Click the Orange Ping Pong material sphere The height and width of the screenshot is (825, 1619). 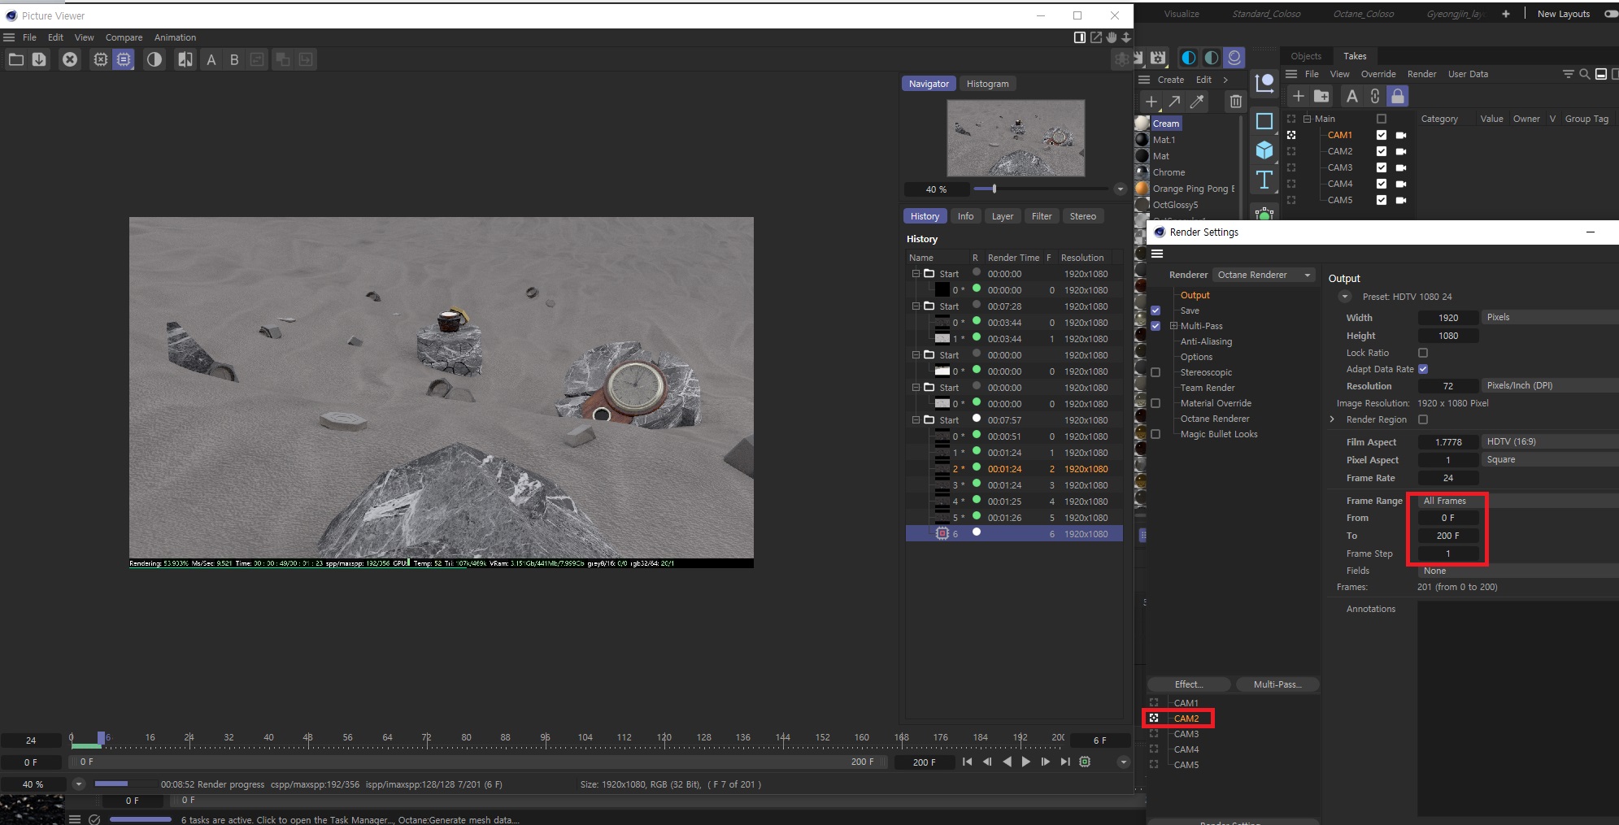1142,189
